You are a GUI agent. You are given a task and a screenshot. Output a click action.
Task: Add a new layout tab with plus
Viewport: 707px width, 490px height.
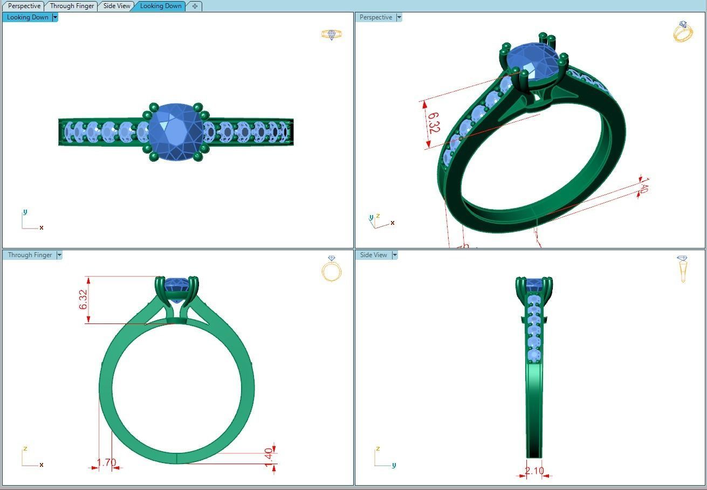coord(195,6)
